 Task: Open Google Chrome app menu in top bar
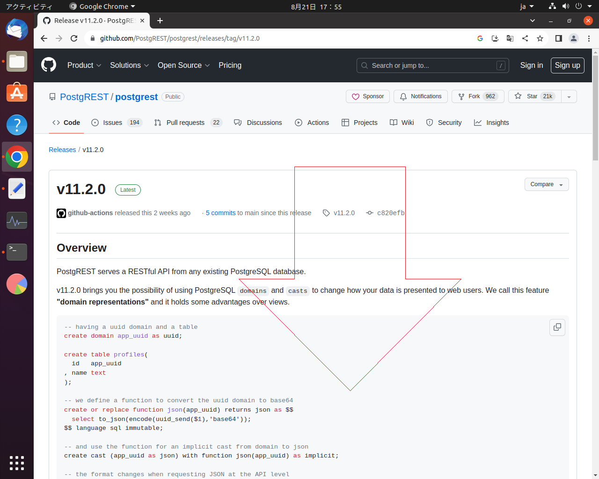tap(102, 7)
